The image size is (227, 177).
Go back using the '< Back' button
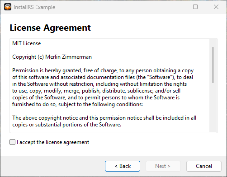click(123, 166)
